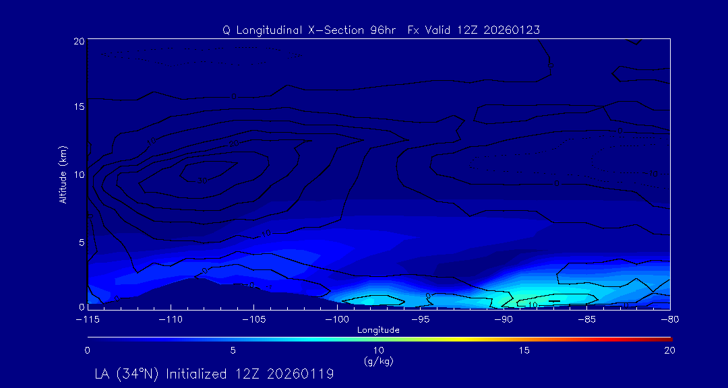Click the plot title "Q Longitudinal X-Section 96hr"
The height and width of the screenshot is (388, 728).
coord(309,30)
